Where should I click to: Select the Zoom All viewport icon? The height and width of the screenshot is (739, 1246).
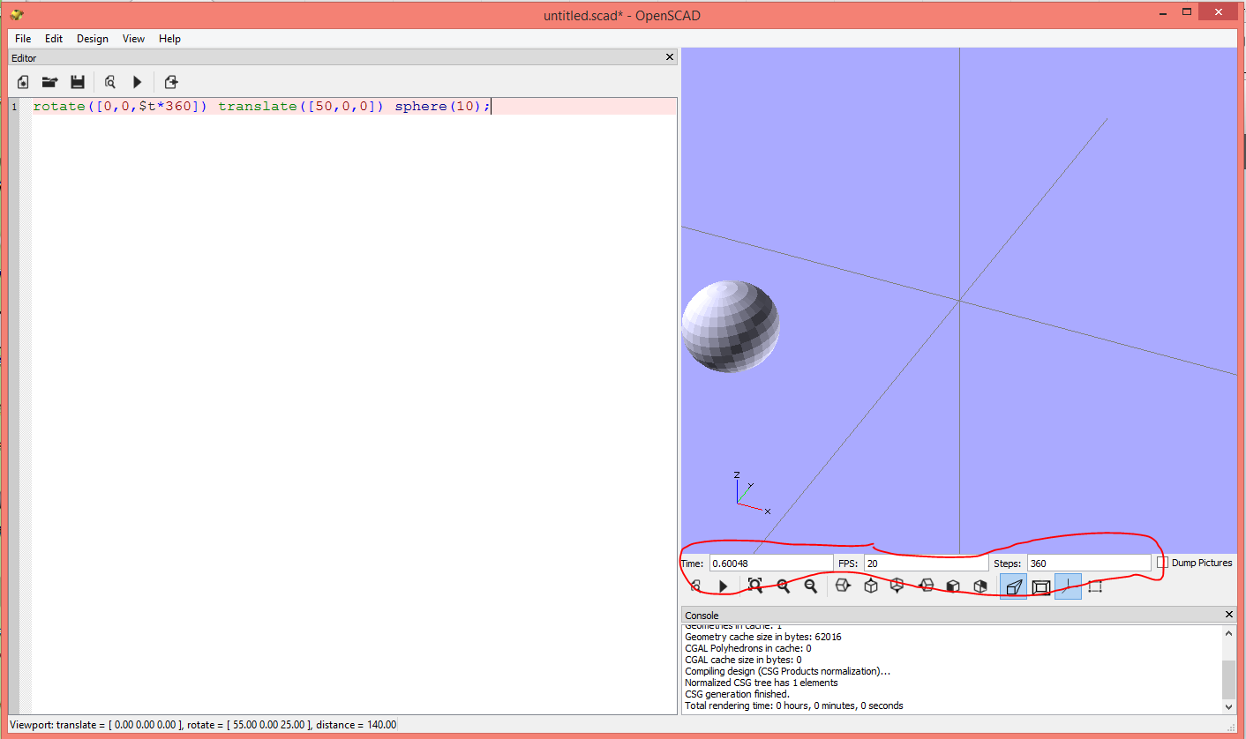click(754, 586)
